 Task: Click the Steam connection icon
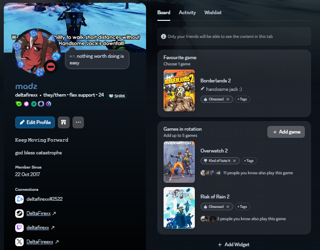point(19,214)
